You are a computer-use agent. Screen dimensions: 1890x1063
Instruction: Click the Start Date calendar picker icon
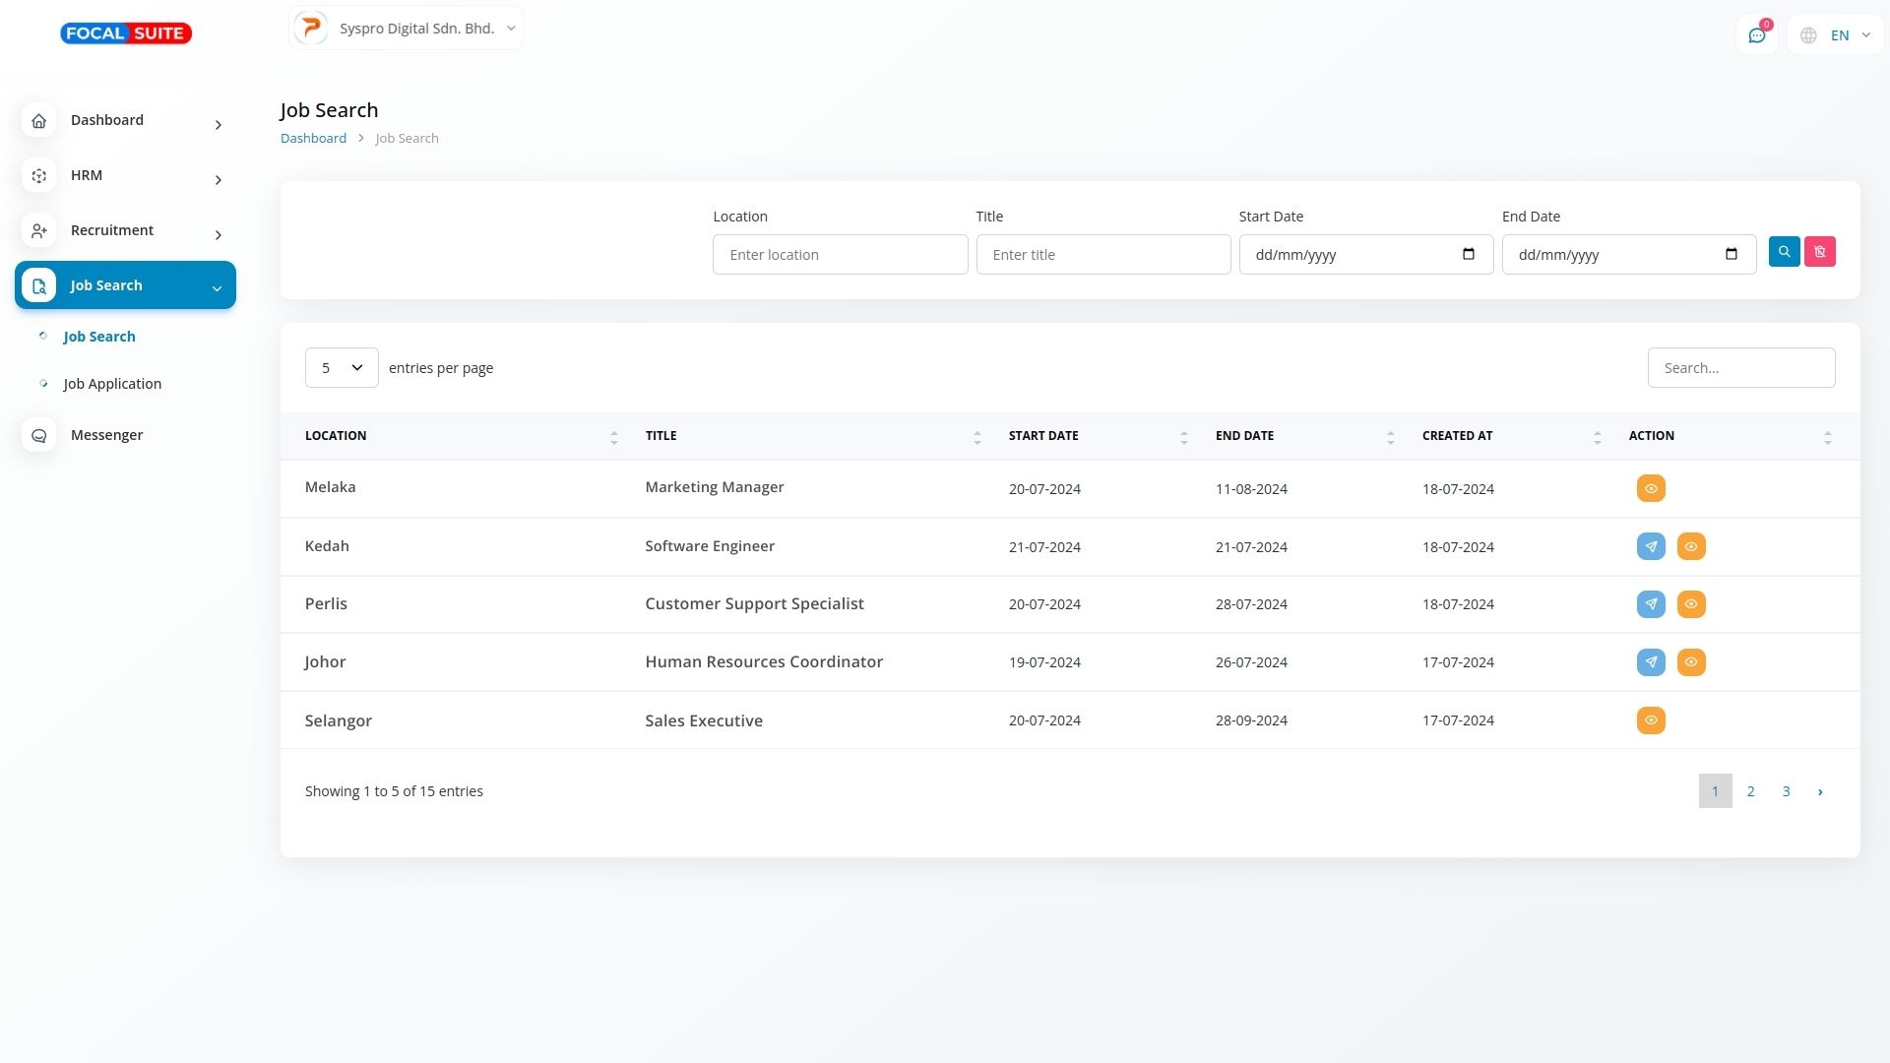click(1468, 254)
